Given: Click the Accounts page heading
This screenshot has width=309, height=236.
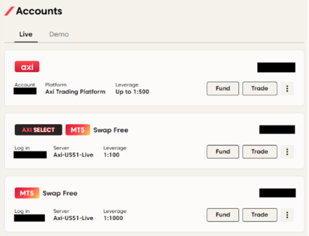Looking at the screenshot, I should (39, 11).
